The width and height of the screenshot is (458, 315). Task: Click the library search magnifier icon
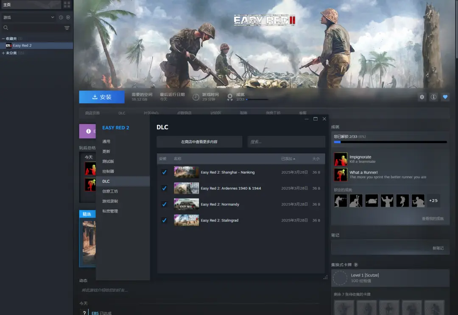[x=6, y=28]
